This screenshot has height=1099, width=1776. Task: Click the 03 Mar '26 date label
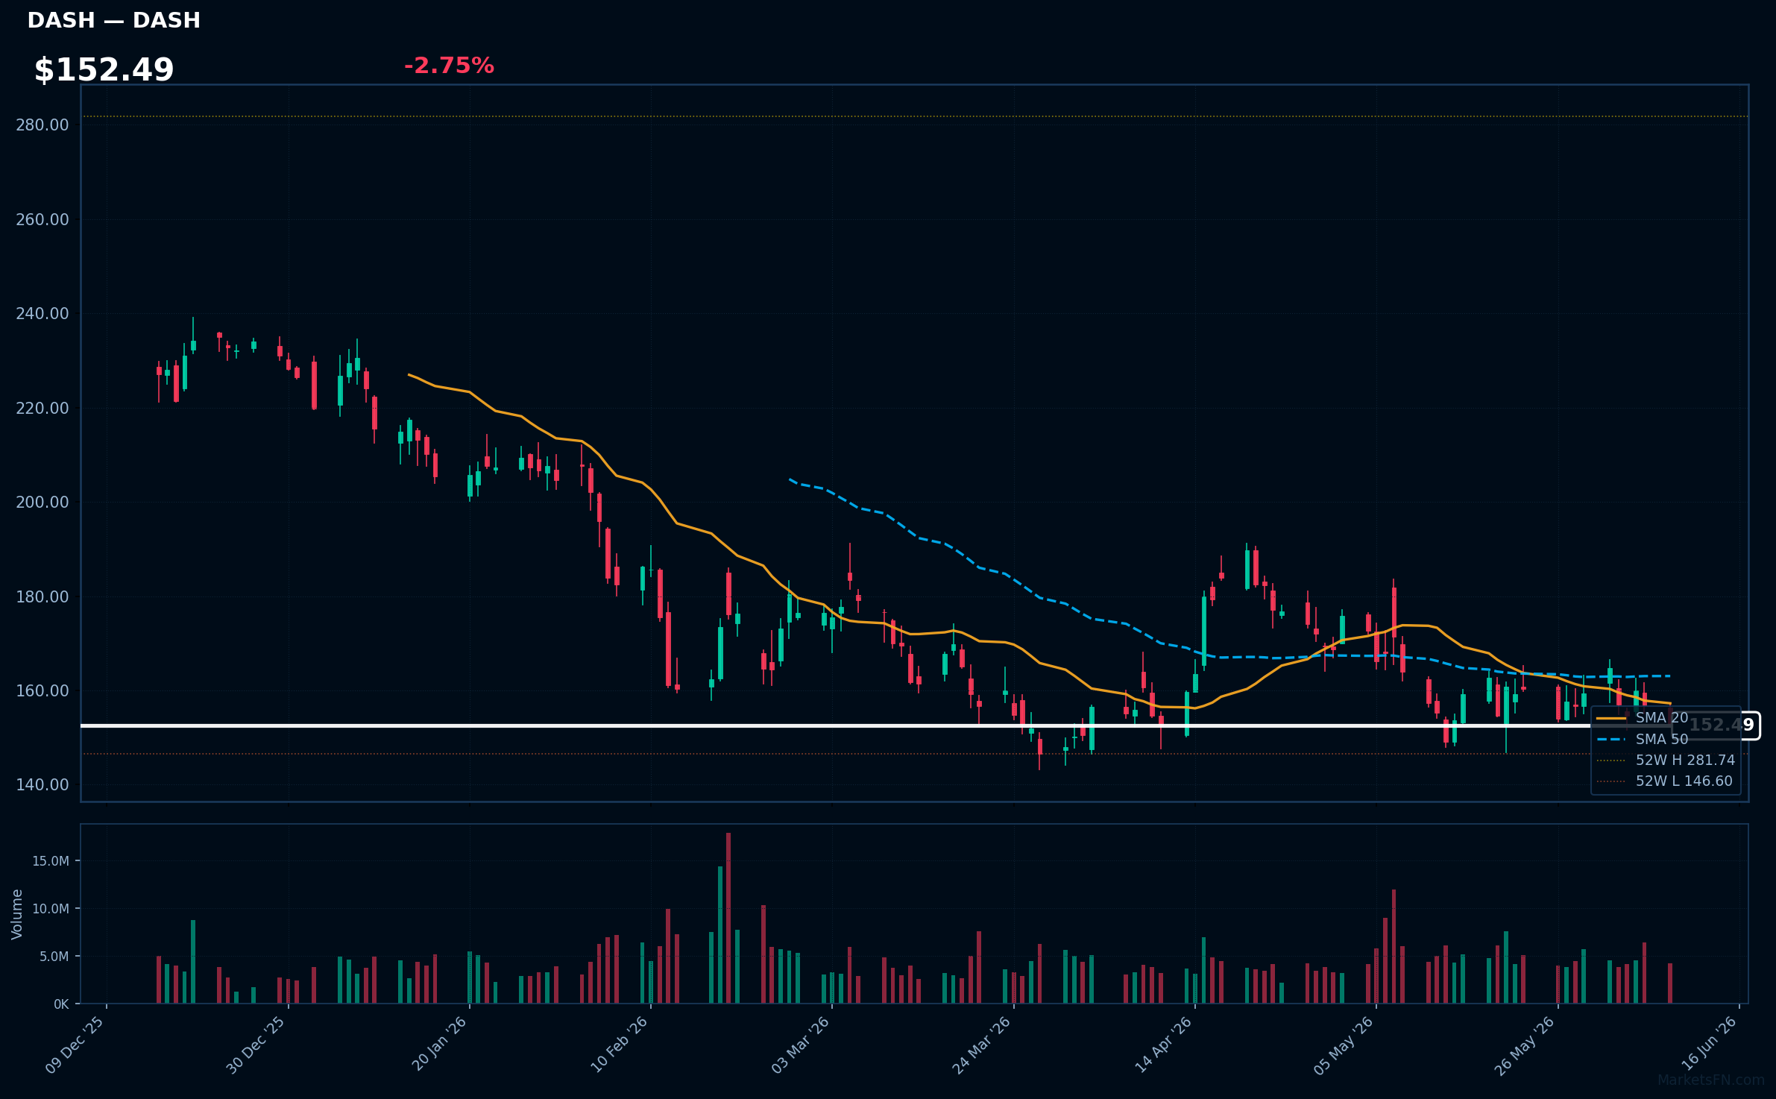tap(801, 1045)
